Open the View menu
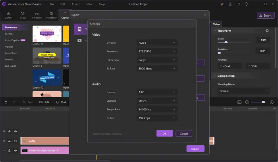Screen dimensions: 278x162 tap(89, 4)
